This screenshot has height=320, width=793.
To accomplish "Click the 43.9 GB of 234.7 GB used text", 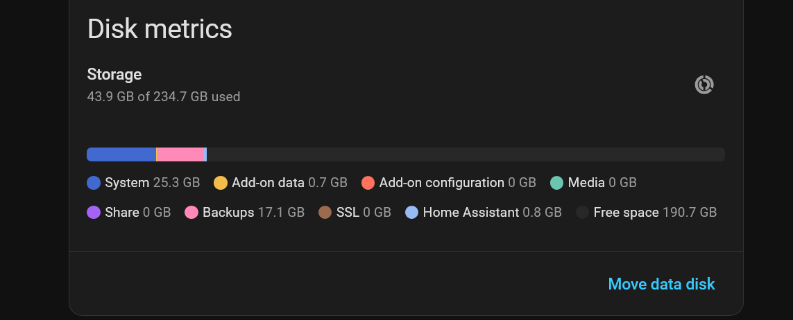I will click(164, 97).
